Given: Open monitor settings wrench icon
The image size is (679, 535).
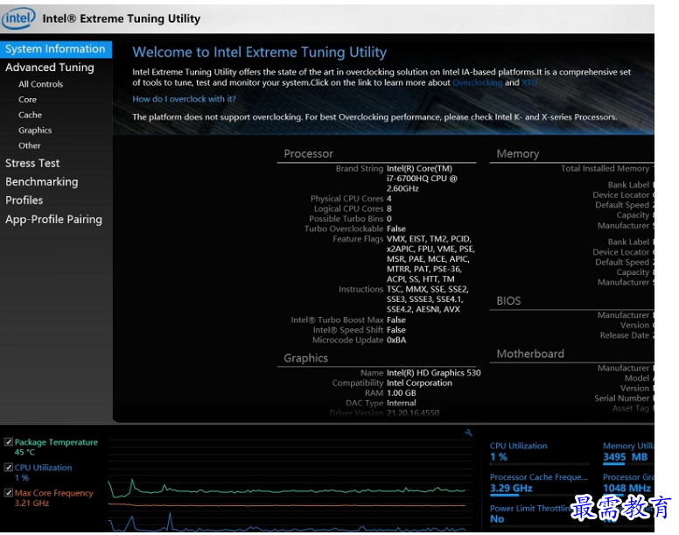Looking at the screenshot, I should 468,433.
